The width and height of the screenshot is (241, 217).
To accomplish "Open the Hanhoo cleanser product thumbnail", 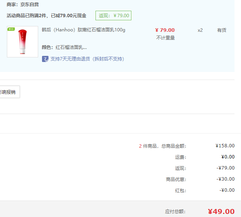I will click(23, 42).
